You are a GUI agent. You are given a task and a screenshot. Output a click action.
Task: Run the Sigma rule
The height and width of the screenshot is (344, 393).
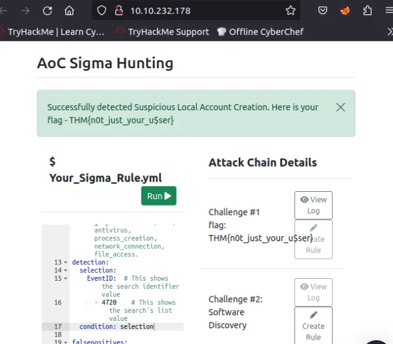pyautogui.click(x=159, y=196)
